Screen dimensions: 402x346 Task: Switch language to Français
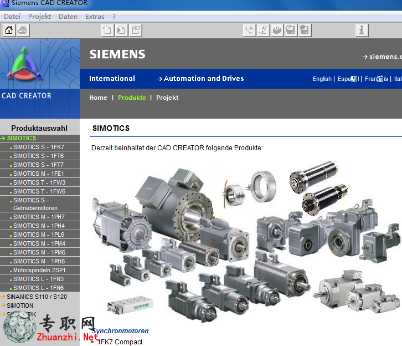coord(377,79)
